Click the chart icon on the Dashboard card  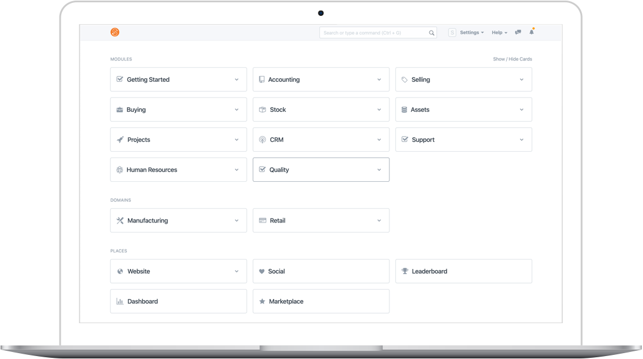[119, 301]
